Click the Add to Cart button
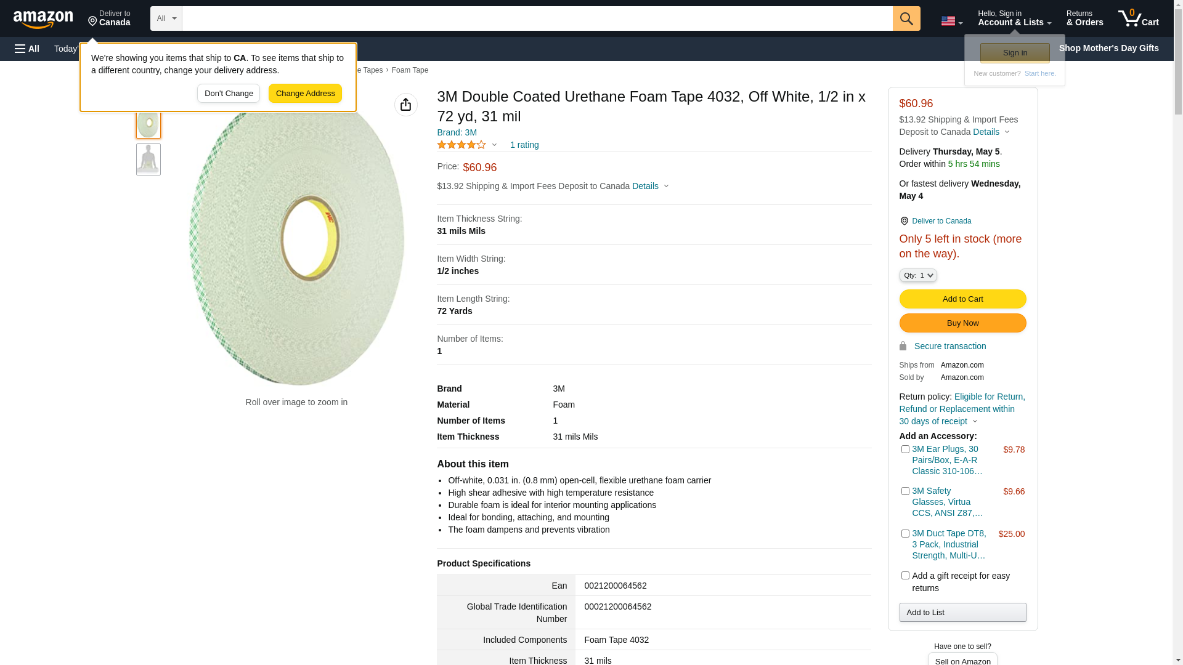This screenshot has height=665, width=1183. 962,299
